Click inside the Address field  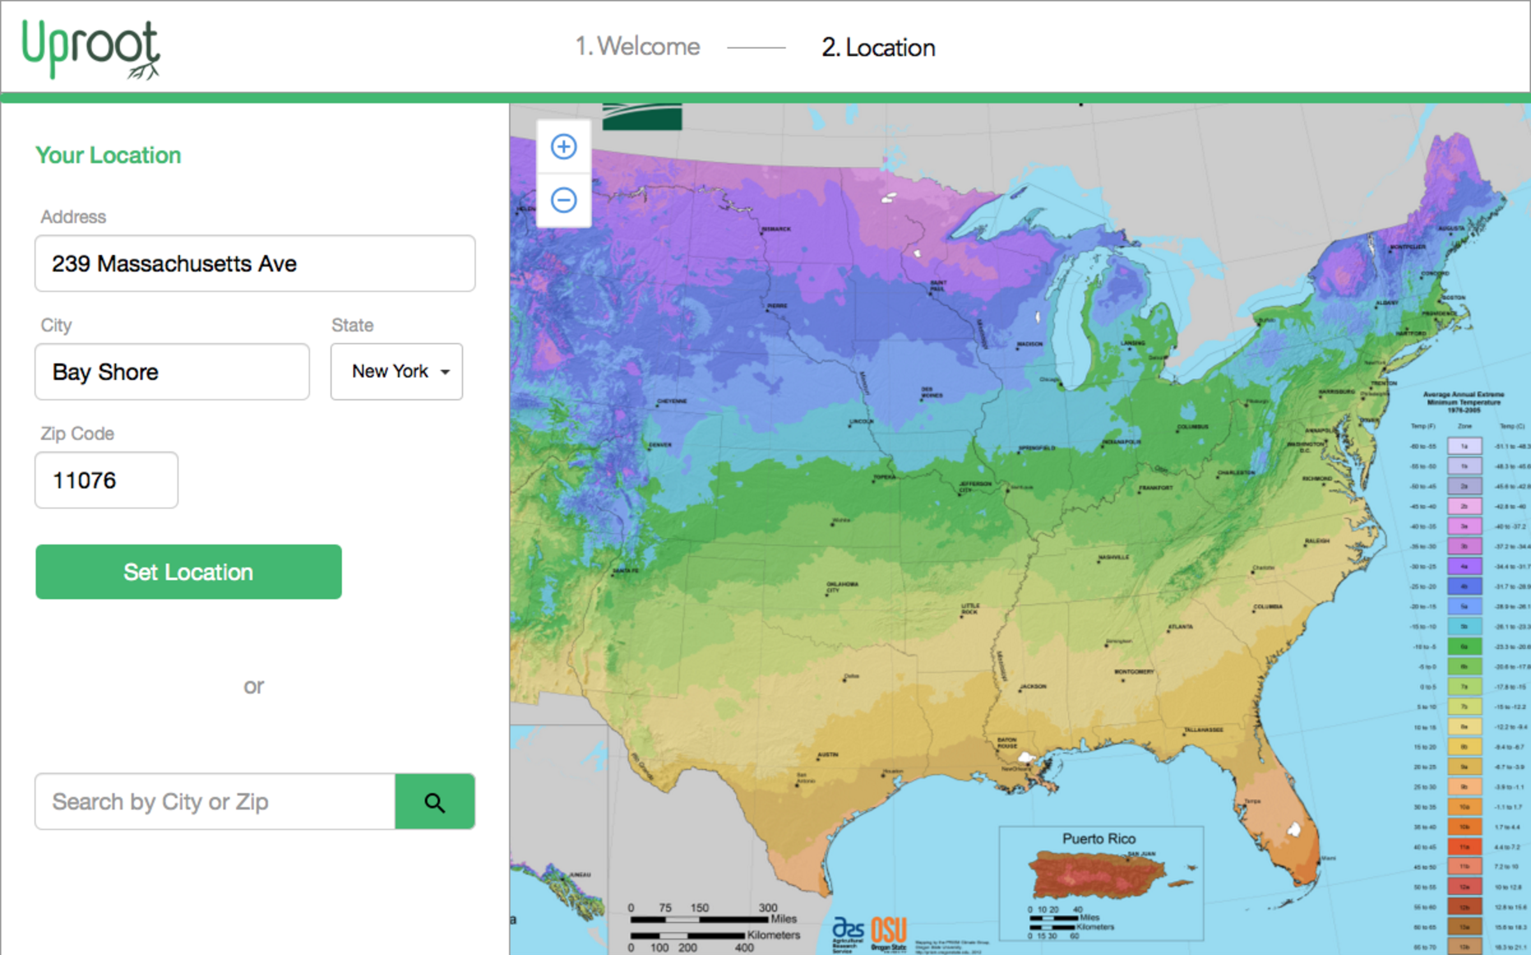click(x=255, y=263)
